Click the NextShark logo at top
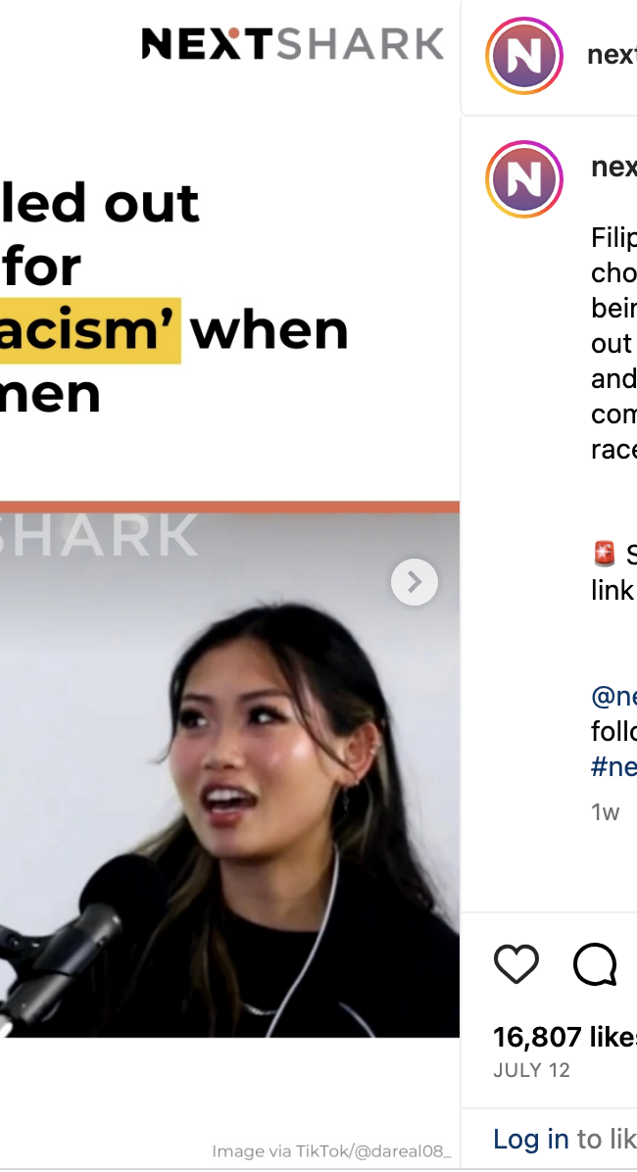This screenshot has width=637, height=1172. click(292, 43)
